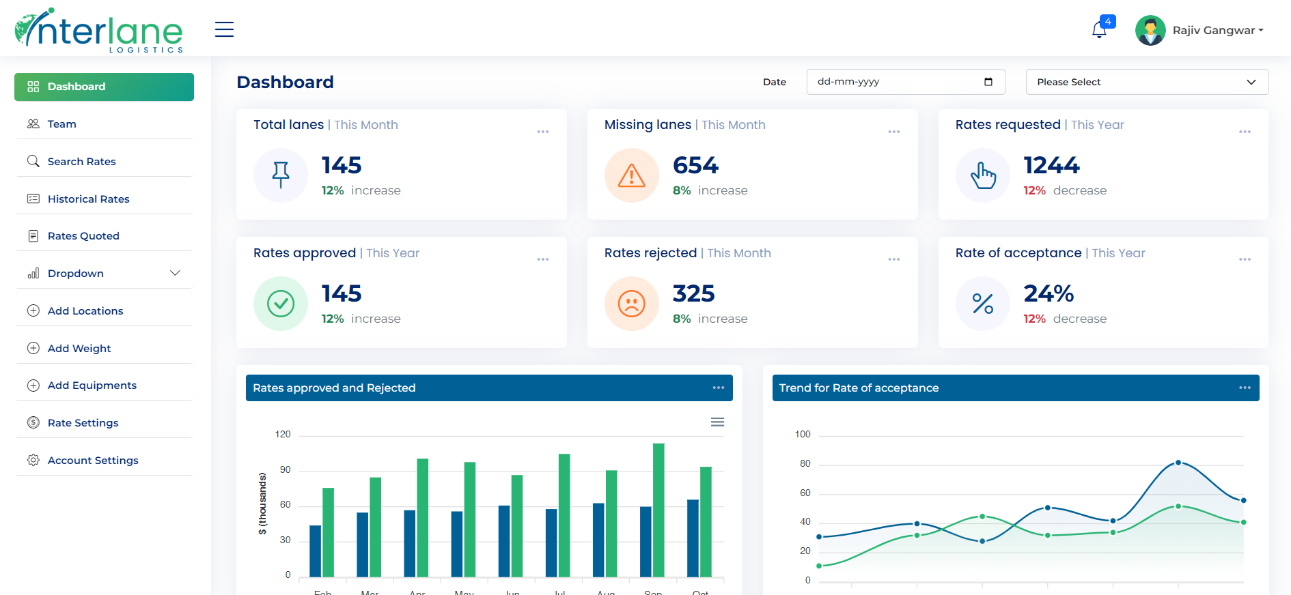
Task: Open Add Weight from sidebar
Action: coord(104,348)
